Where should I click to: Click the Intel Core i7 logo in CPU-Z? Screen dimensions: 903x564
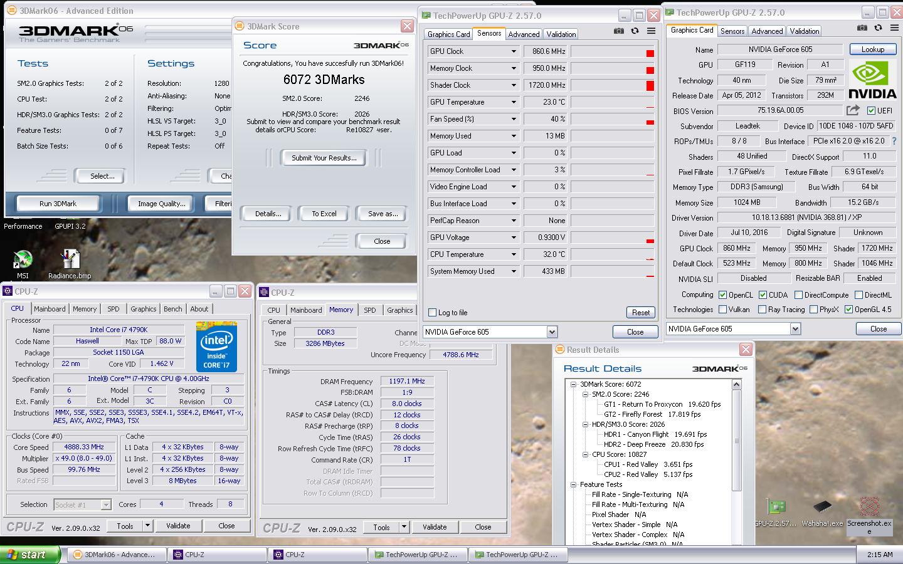coord(216,347)
